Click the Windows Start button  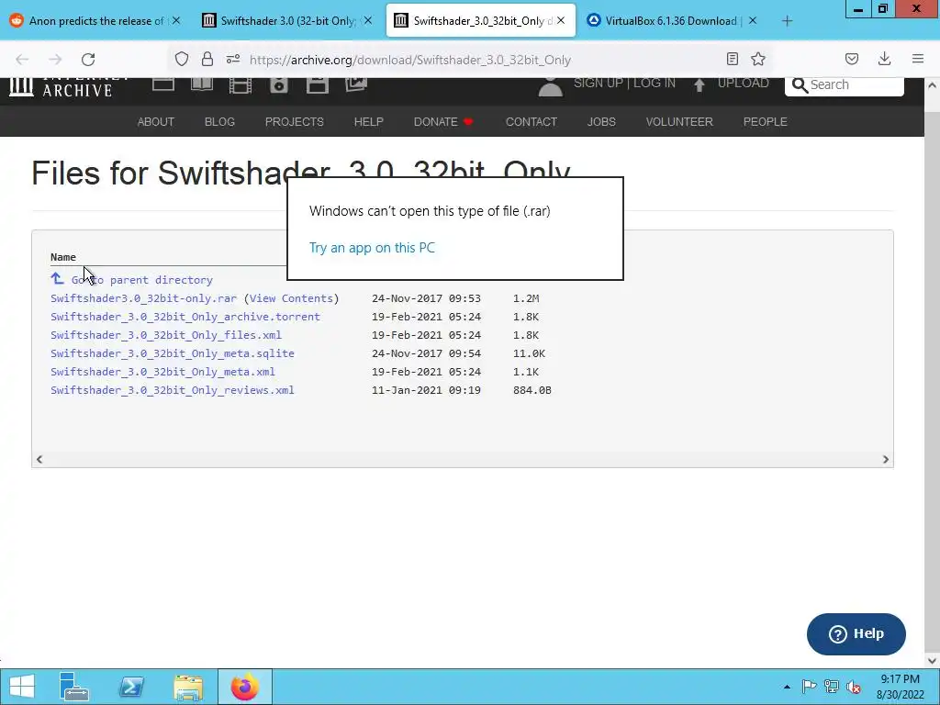[x=22, y=687]
